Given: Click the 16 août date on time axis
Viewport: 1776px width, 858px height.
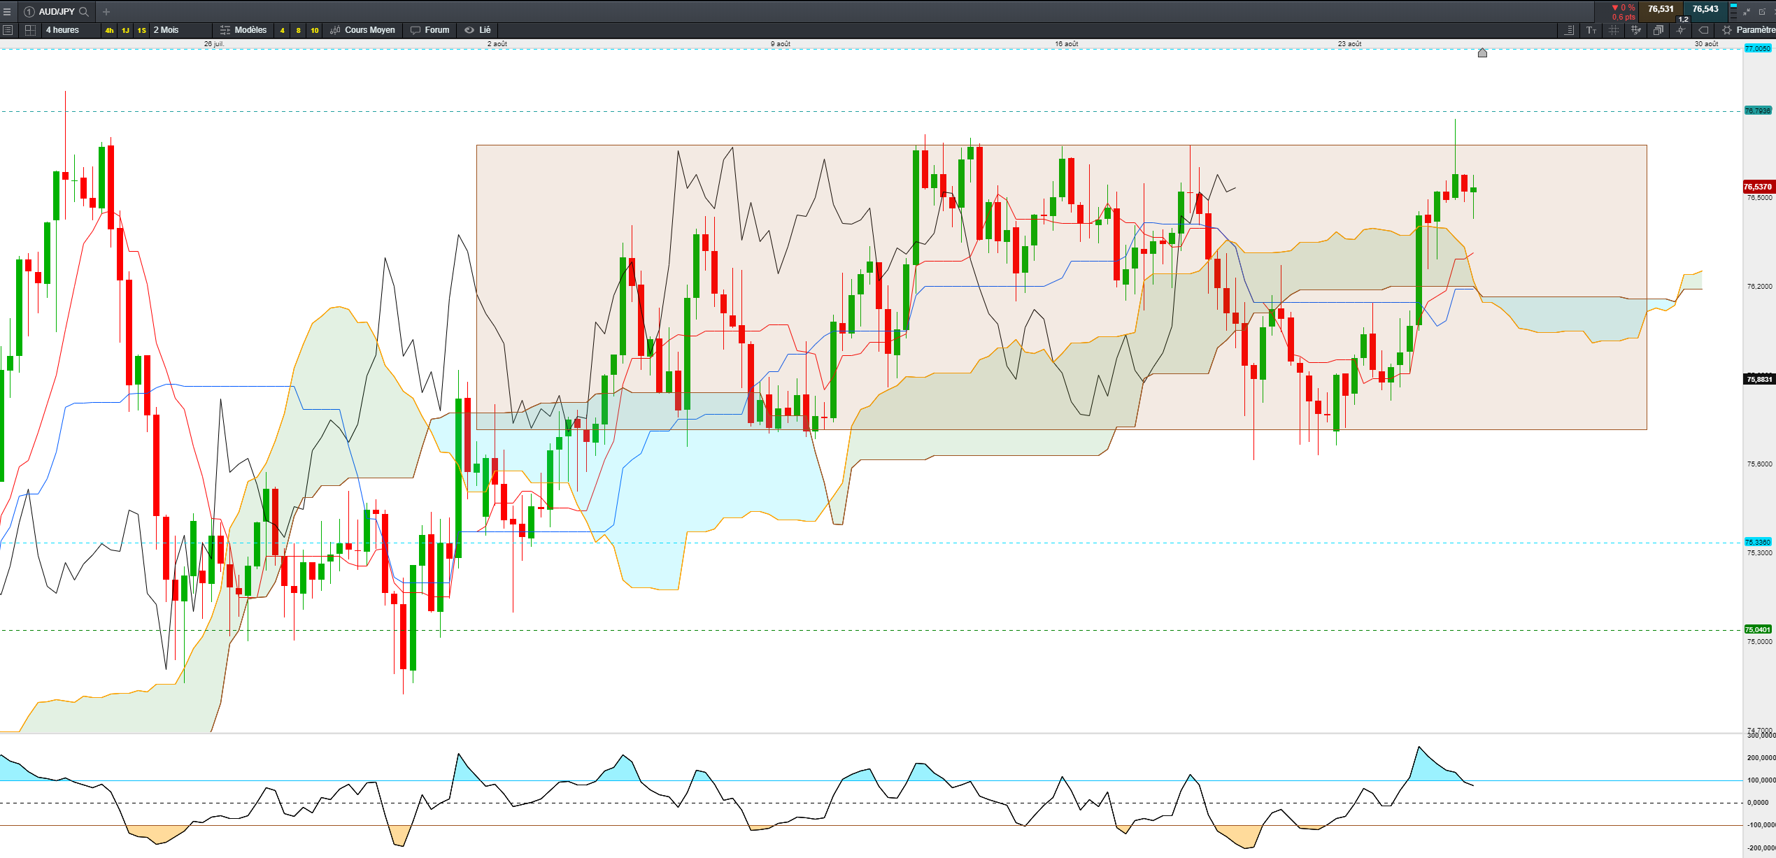Looking at the screenshot, I should (1067, 44).
